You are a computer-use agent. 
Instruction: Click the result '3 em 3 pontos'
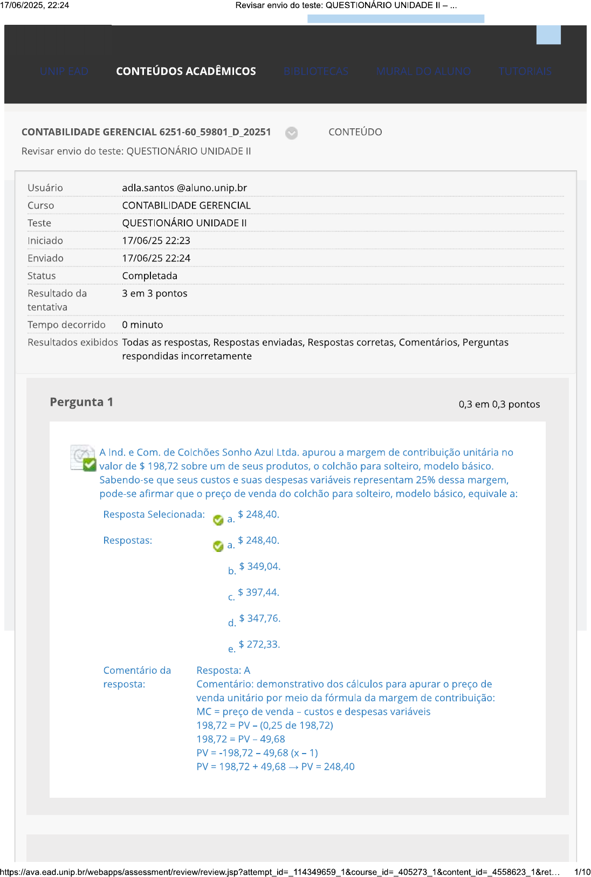(155, 293)
